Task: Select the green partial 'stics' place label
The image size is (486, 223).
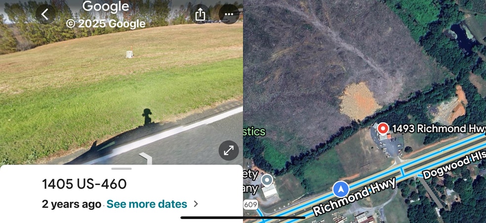Action: 254,131
